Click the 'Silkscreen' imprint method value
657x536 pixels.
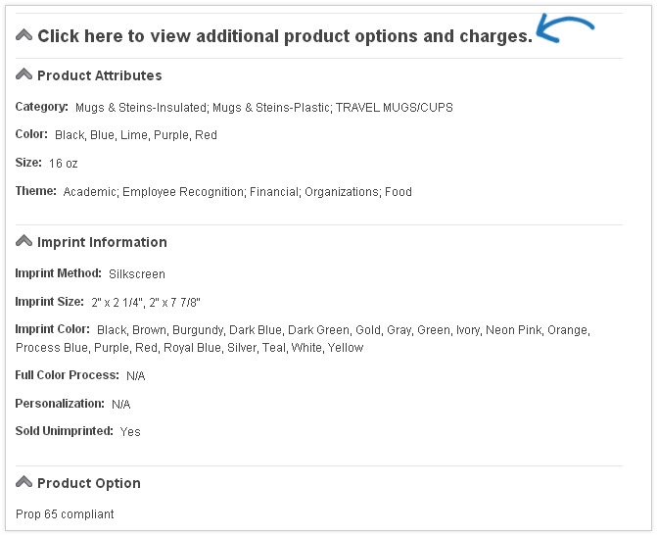pos(137,274)
